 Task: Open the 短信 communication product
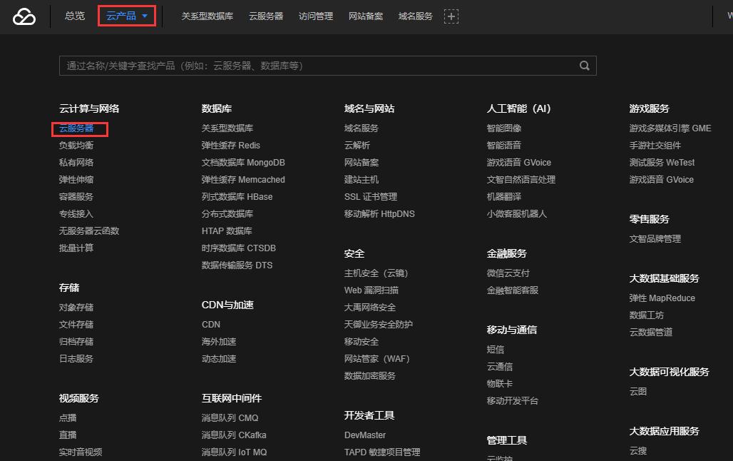[495, 349]
